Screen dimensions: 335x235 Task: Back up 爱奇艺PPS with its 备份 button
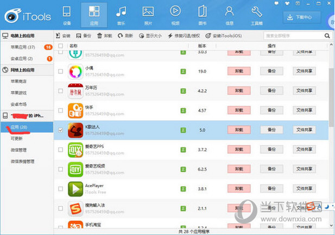(x=271, y=150)
